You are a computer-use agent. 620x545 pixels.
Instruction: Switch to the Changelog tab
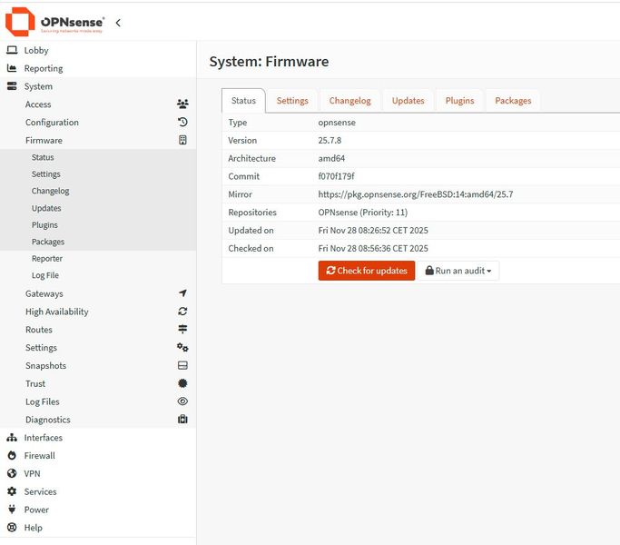[349, 101]
